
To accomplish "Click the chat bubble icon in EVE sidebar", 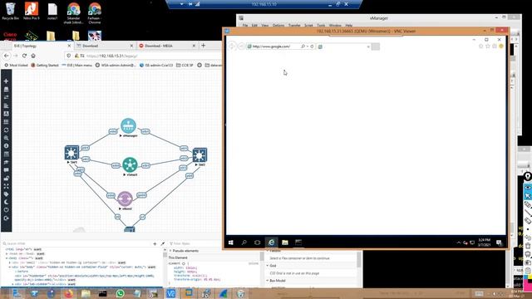I will pos(6,170).
